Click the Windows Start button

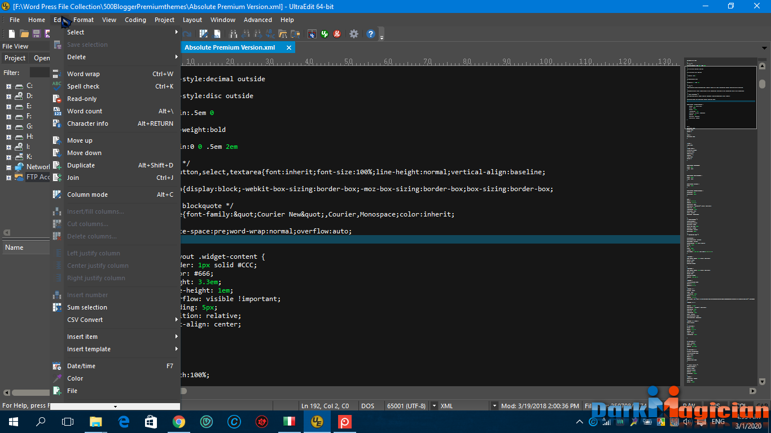click(x=14, y=422)
